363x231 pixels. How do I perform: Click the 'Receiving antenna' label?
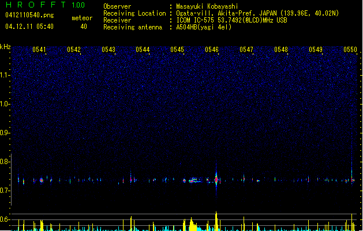tap(133, 27)
